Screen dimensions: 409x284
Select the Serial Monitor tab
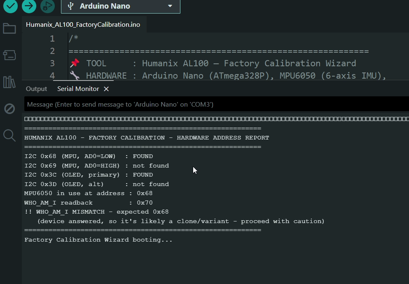click(x=78, y=89)
